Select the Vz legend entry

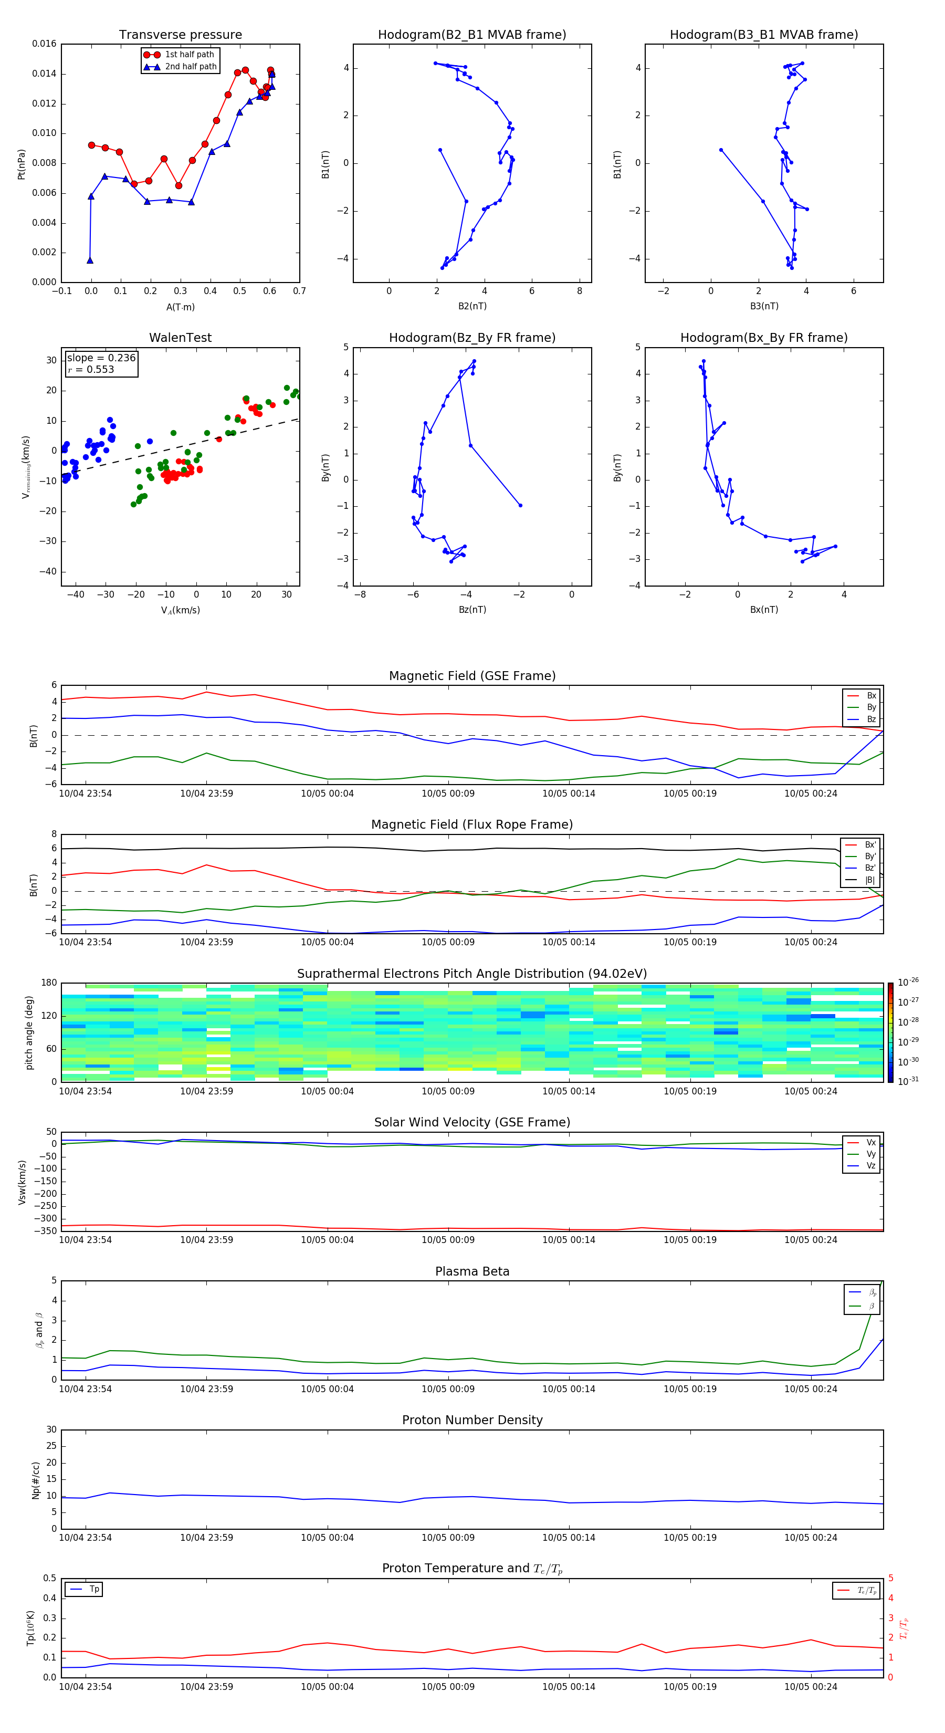click(862, 1166)
